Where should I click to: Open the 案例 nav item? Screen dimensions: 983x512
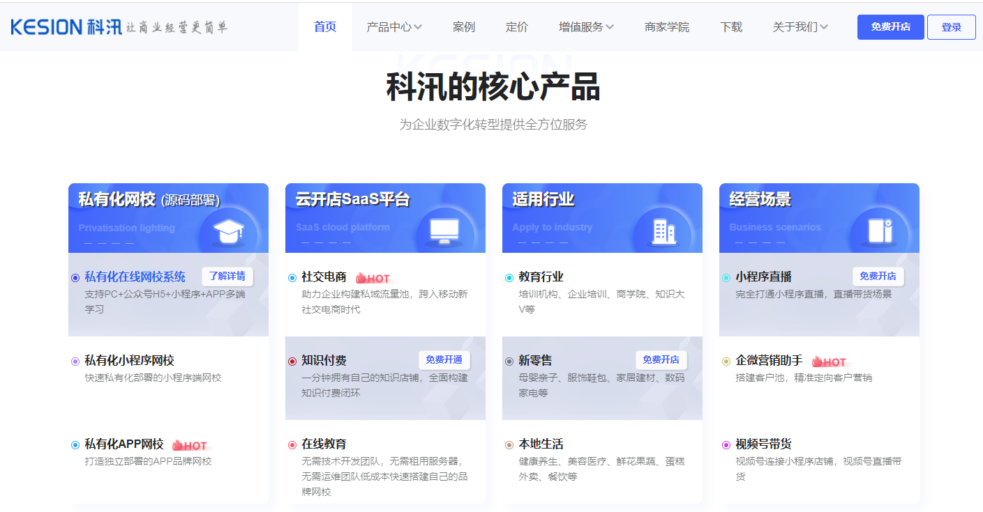click(x=464, y=27)
